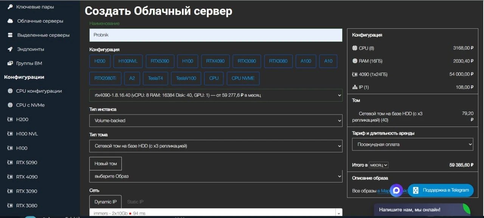The image size is (484, 218).
Task: Select the Новый том tab
Action: (x=105, y=164)
